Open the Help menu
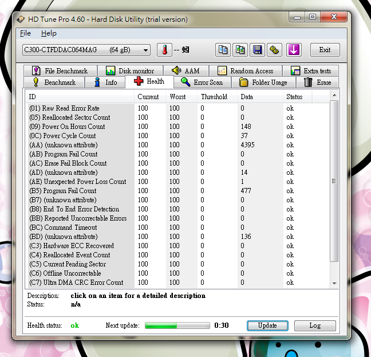Viewport: 371px width, 357px height. tap(49, 33)
